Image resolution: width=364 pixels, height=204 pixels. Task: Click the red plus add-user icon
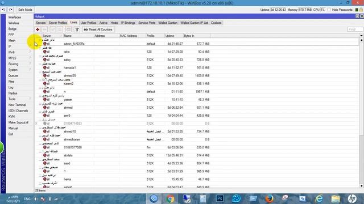38,29
